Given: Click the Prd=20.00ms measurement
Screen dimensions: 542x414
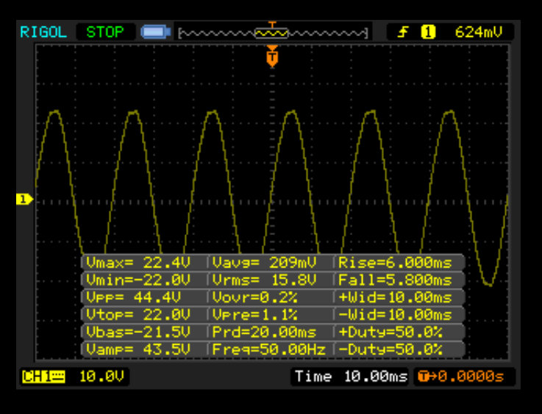Looking at the screenshot, I should point(264,332).
